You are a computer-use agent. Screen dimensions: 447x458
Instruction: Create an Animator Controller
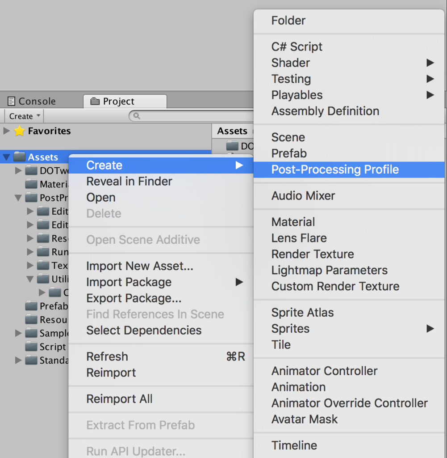tap(349, 371)
